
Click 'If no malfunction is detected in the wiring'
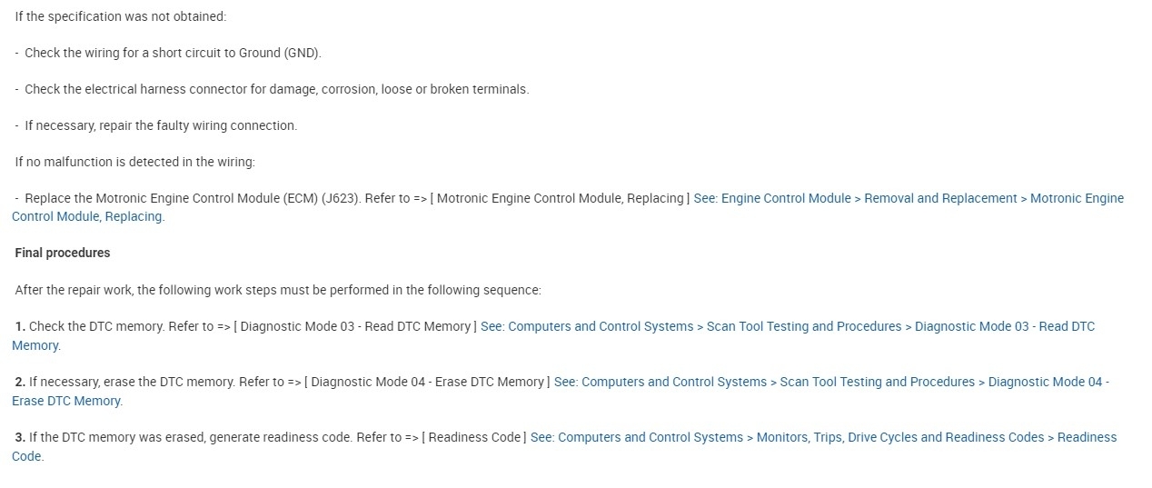135,162
